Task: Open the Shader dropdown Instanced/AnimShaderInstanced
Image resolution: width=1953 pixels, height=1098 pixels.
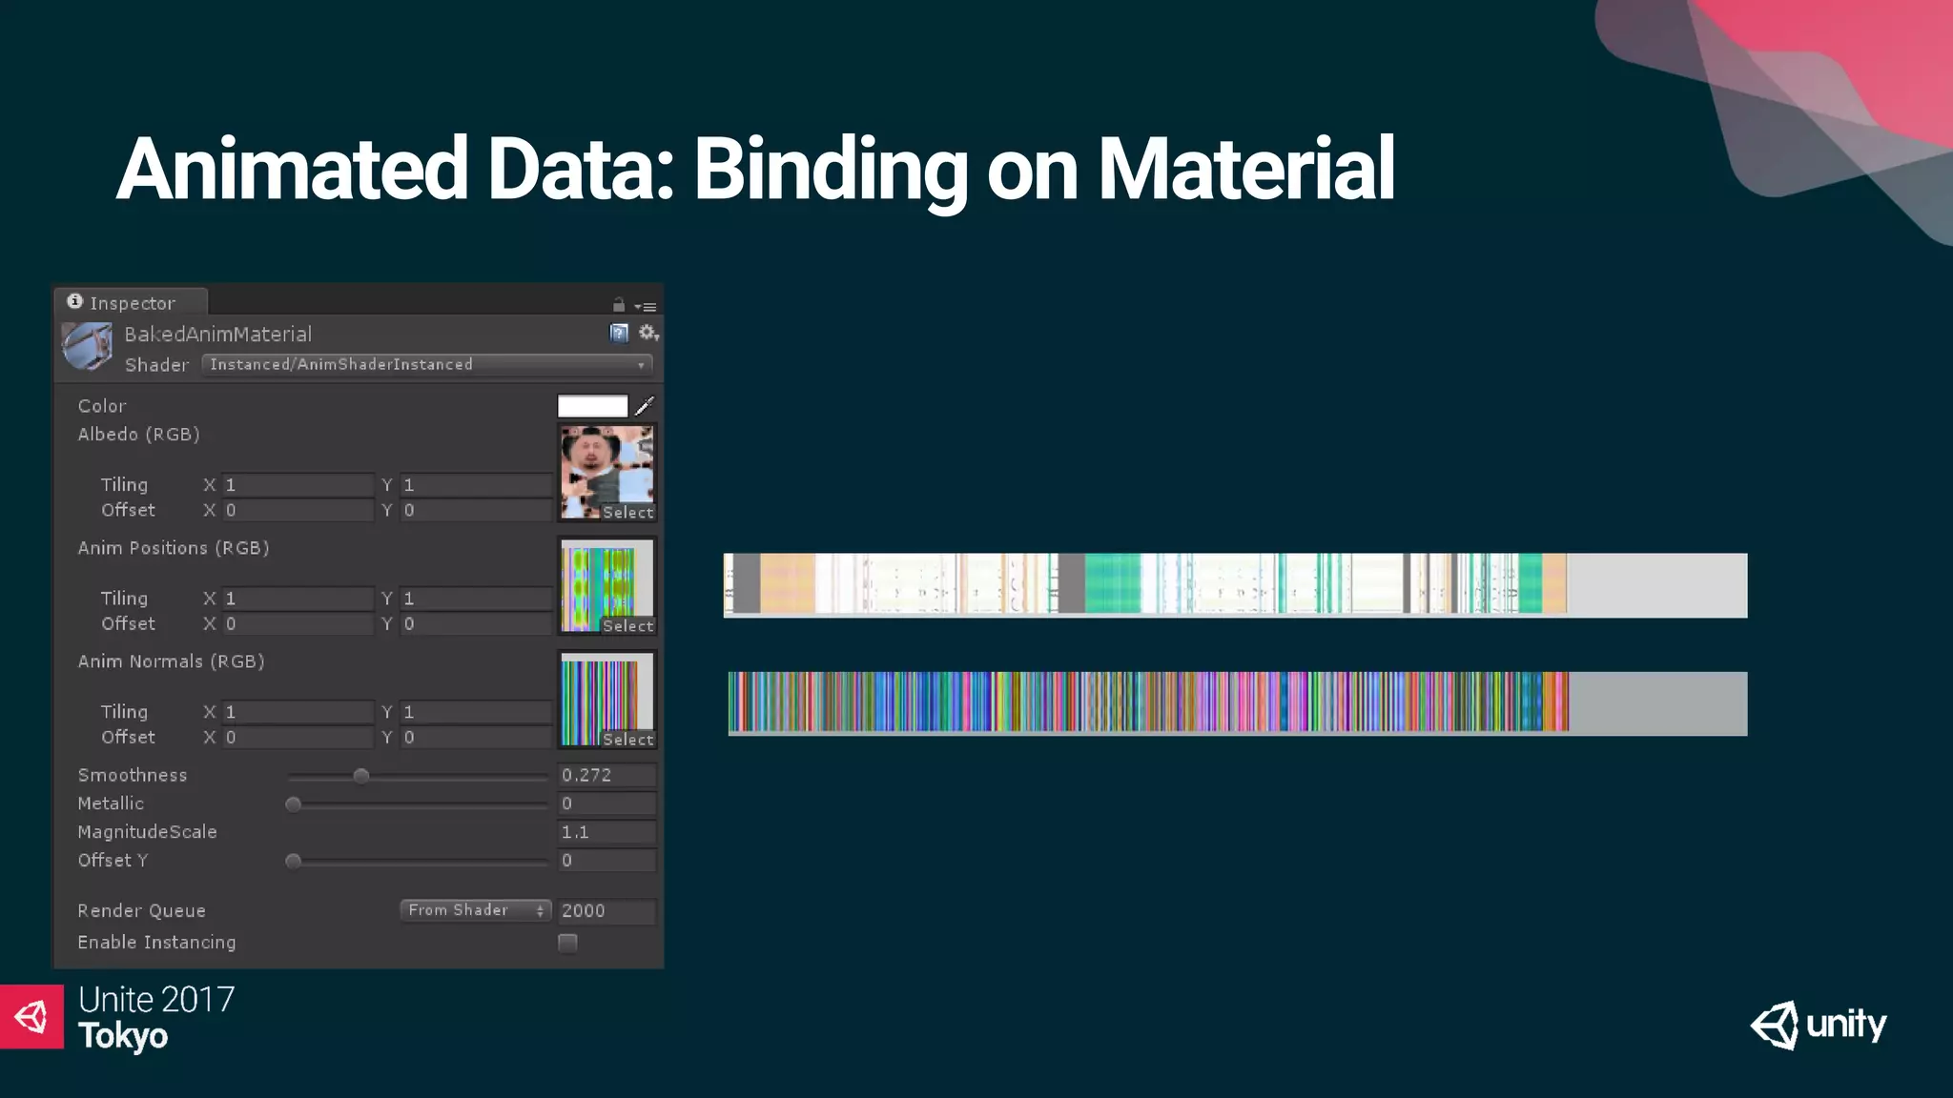Action: pos(427,364)
